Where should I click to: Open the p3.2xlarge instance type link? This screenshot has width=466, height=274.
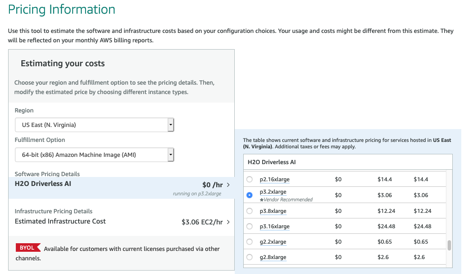(x=272, y=192)
